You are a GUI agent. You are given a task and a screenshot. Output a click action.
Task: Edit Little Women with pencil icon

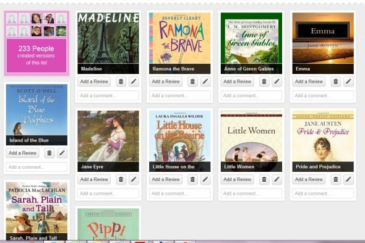277,179
